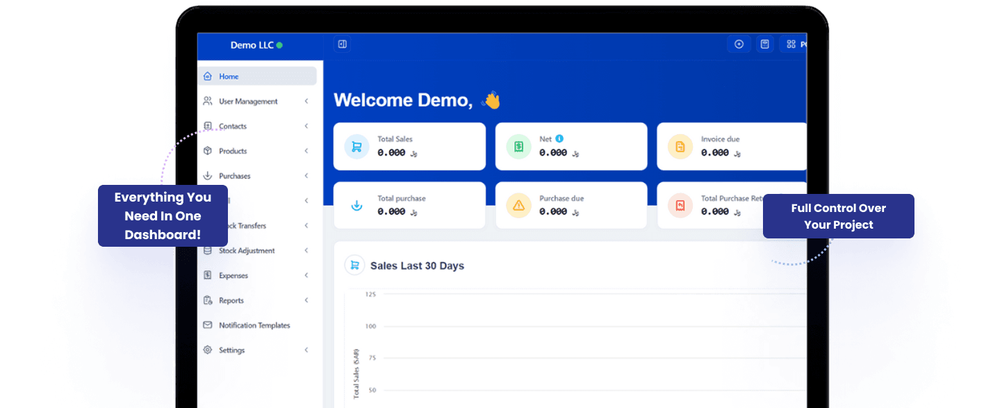Click the Stock Adjustment database icon
Viewport: 993px width, 408px height.
pyautogui.click(x=207, y=250)
